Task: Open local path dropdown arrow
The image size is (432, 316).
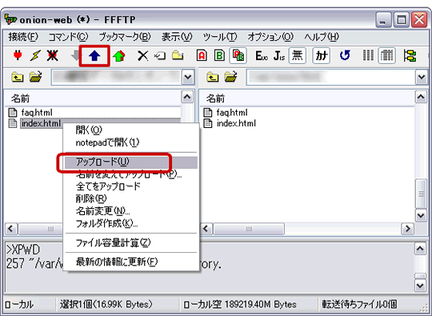Action: click(x=188, y=77)
